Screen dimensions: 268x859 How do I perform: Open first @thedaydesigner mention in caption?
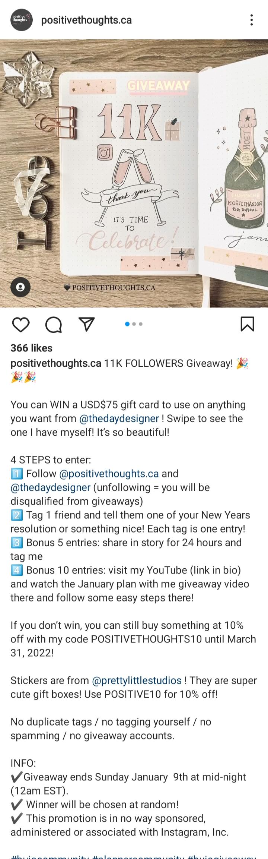point(119,419)
